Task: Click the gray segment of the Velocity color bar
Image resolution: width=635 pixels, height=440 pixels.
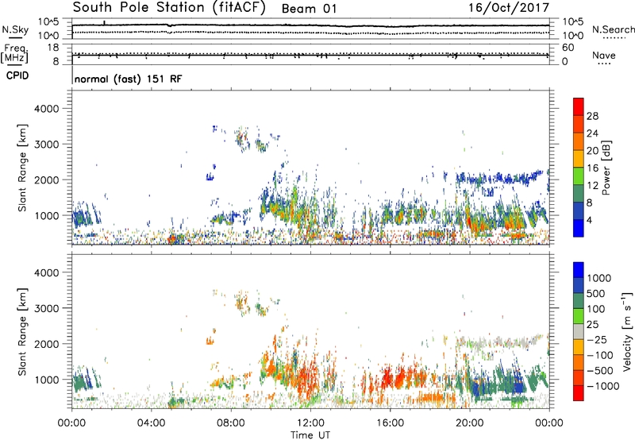Action: click(x=579, y=331)
